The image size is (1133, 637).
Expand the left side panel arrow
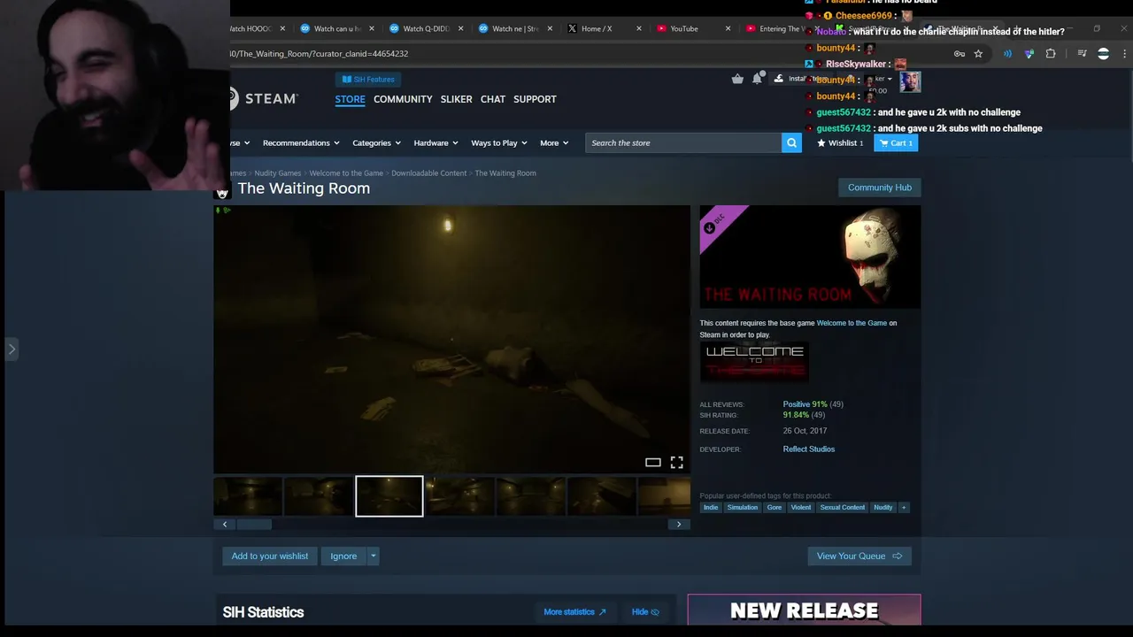(12, 349)
